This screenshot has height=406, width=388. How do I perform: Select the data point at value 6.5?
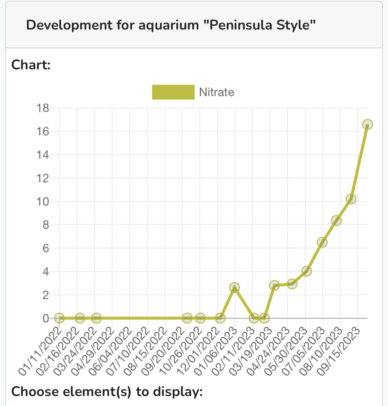click(x=322, y=242)
